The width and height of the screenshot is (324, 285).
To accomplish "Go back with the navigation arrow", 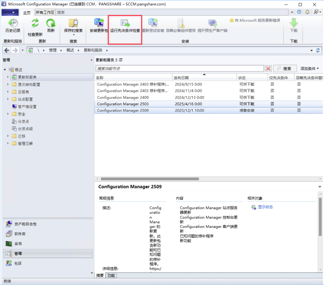I will [x=7, y=50].
